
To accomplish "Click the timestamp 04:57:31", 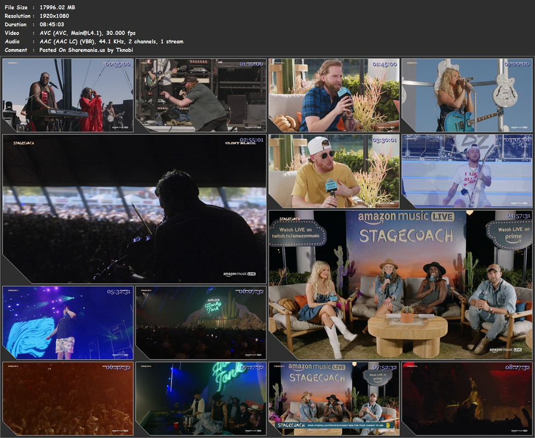I will pos(518,216).
